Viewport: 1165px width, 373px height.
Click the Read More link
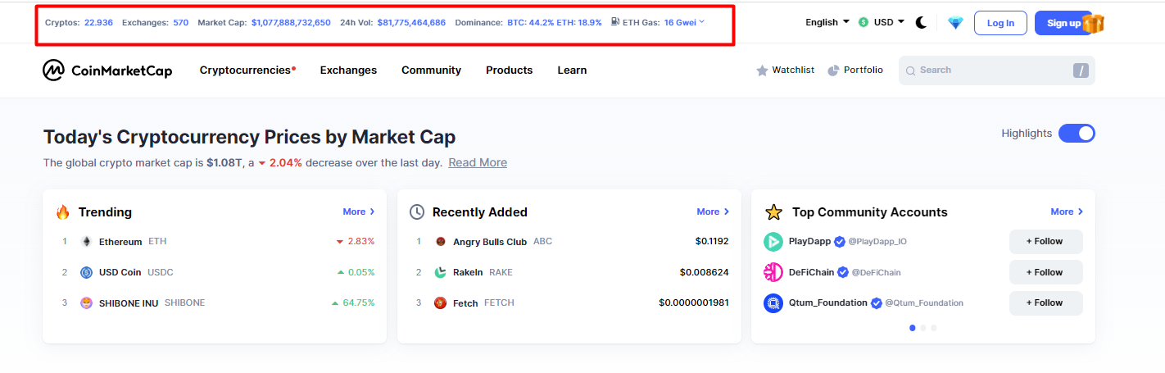[478, 163]
